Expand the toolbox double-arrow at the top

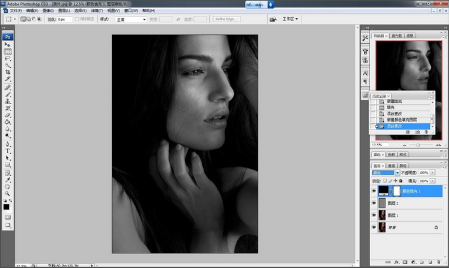point(4,28)
